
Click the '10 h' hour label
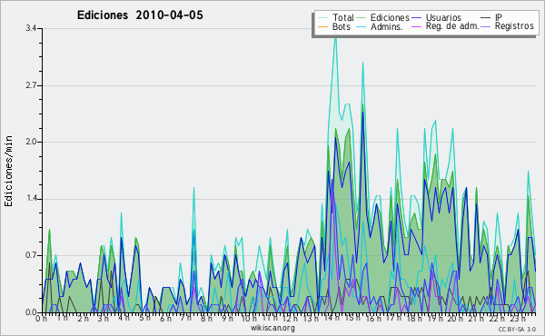tap(249, 319)
